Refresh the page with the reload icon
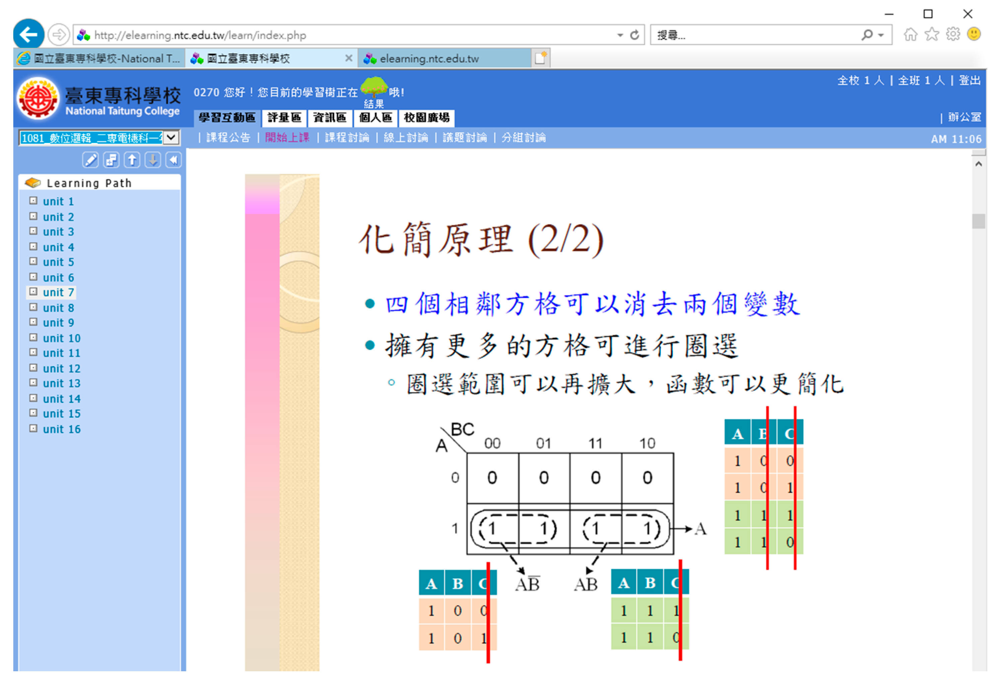The image size is (998, 687). [x=635, y=35]
